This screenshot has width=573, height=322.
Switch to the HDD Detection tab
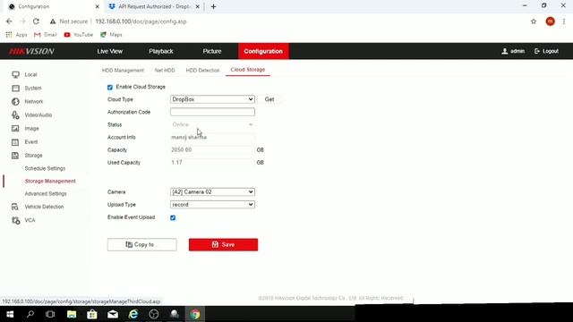(203, 70)
